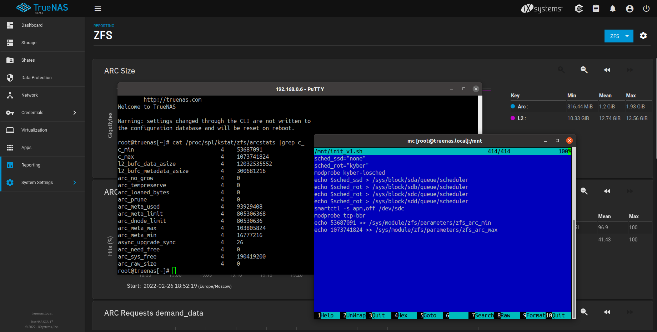The image size is (657, 332).
Task: Click the Arc Max value '1.93 GiB'
Action: [636, 107]
